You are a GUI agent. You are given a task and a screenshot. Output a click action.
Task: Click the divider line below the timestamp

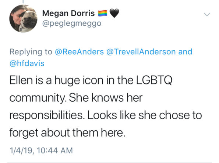pos(110,162)
